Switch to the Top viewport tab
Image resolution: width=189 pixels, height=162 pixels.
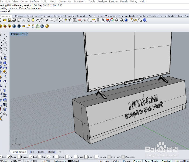pos(32,152)
